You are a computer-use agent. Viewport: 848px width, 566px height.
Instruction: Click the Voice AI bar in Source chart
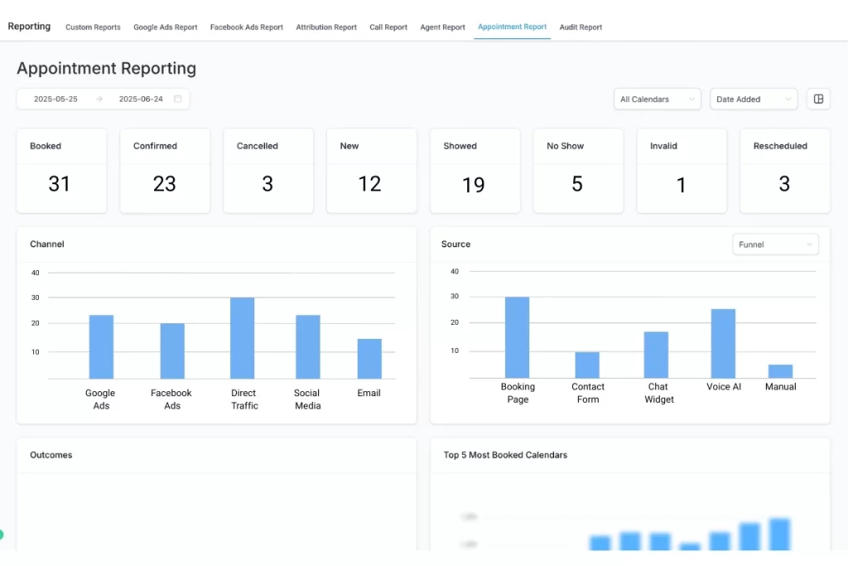(x=723, y=343)
